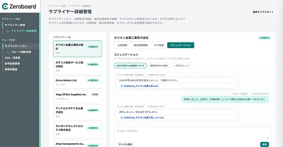Image resolution: width=283 pixels, height=147 pixels.
Task: Select Vega Office Supplies Inc. supplier card
Action: click(77, 96)
